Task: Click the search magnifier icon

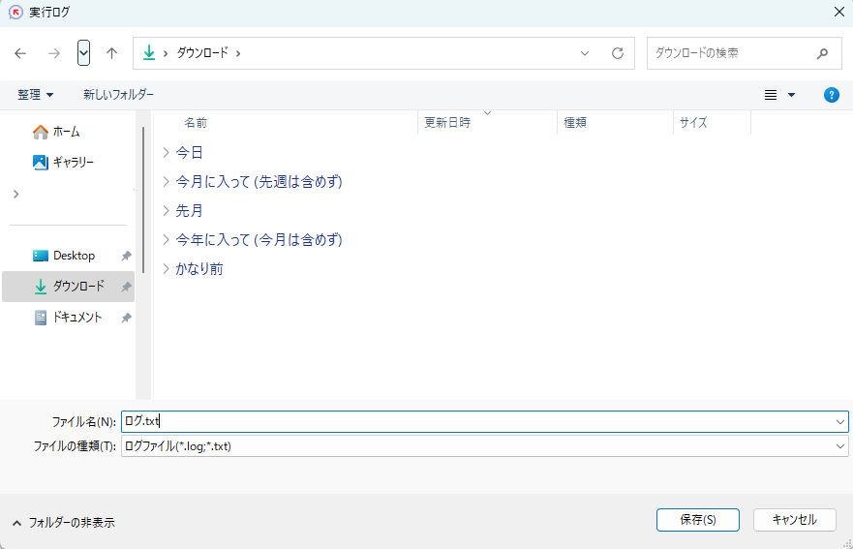Action: tap(822, 53)
